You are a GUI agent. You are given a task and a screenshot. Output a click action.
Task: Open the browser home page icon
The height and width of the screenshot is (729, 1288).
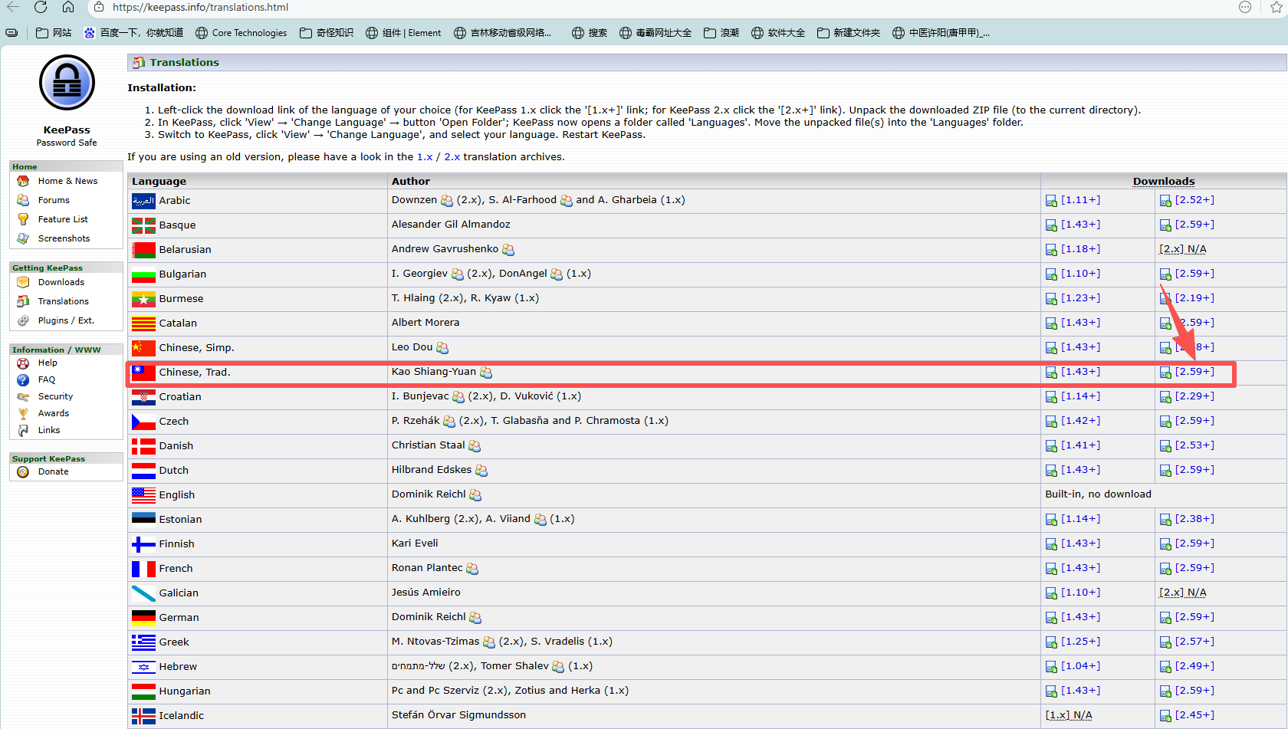(x=68, y=7)
